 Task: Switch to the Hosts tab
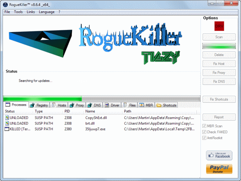tap(59, 105)
